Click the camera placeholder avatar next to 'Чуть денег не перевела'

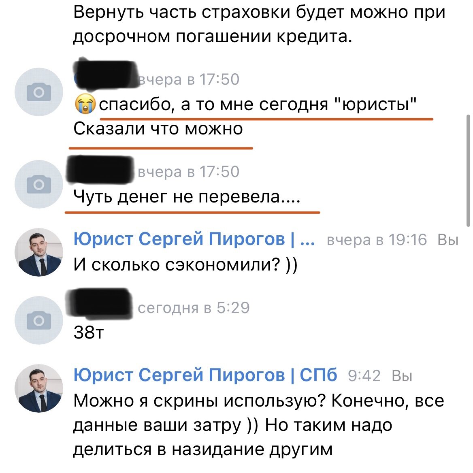click(x=39, y=184)
